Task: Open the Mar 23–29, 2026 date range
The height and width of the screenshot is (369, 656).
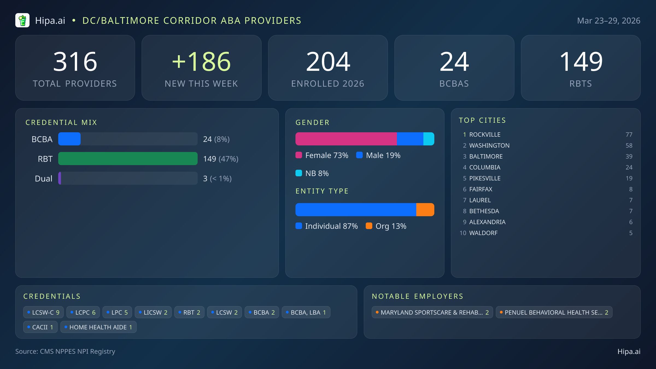Action: 609,20
